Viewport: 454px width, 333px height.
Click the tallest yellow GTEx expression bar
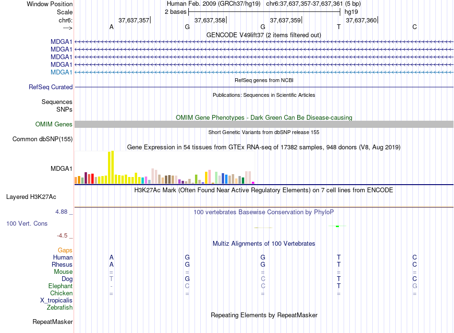(x=113, y=167)
